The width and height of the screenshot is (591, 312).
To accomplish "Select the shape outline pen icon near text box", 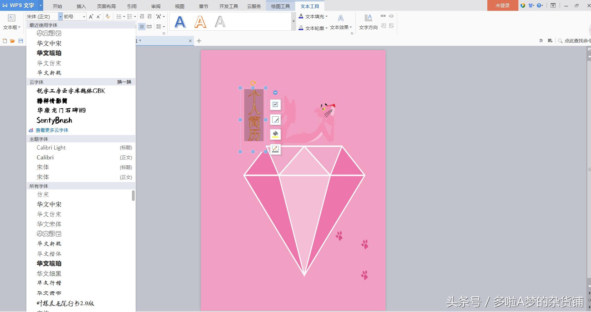I will click(275, 119).
